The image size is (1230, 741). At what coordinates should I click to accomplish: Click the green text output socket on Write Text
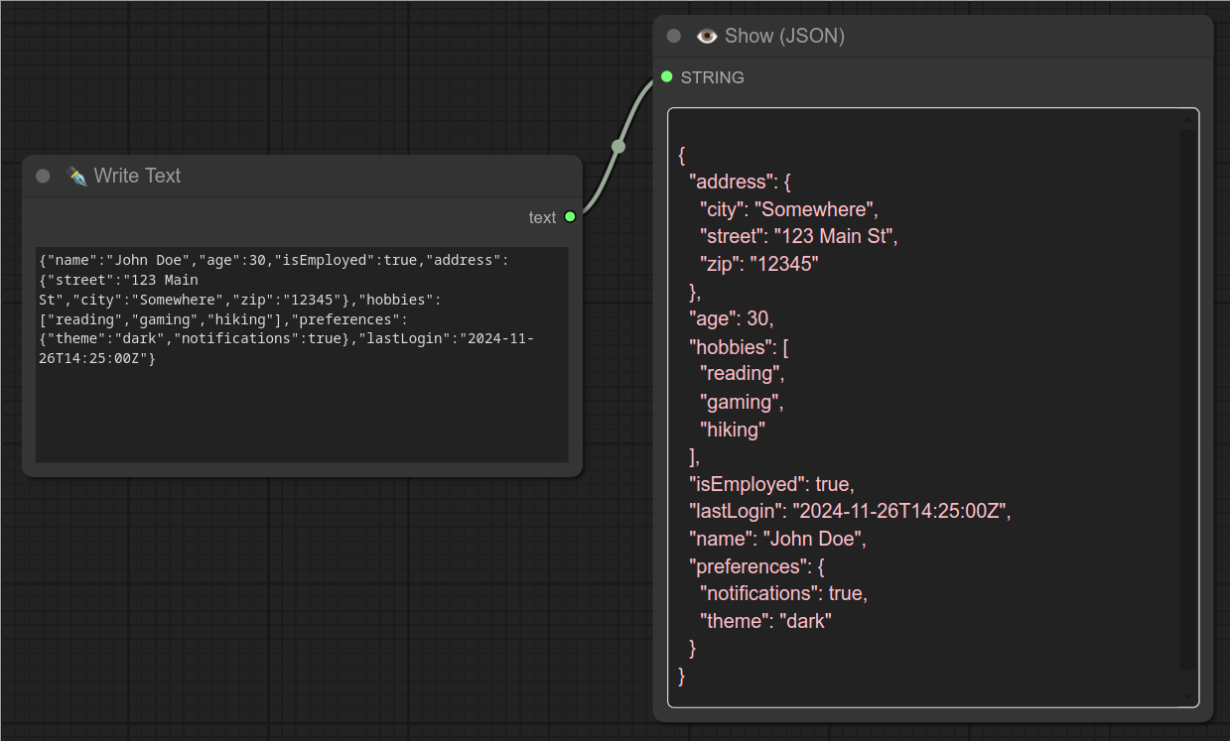(x=570, y=216)
